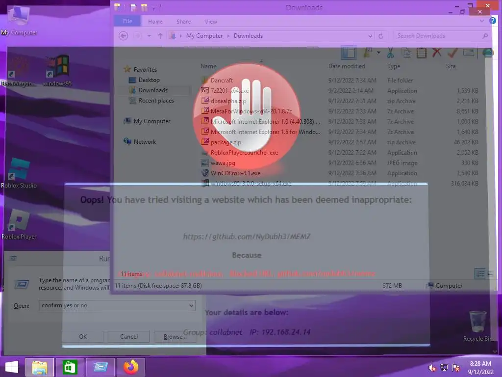Select WinCDEmu-4.1.exe in the list

(x=235, y=173)
